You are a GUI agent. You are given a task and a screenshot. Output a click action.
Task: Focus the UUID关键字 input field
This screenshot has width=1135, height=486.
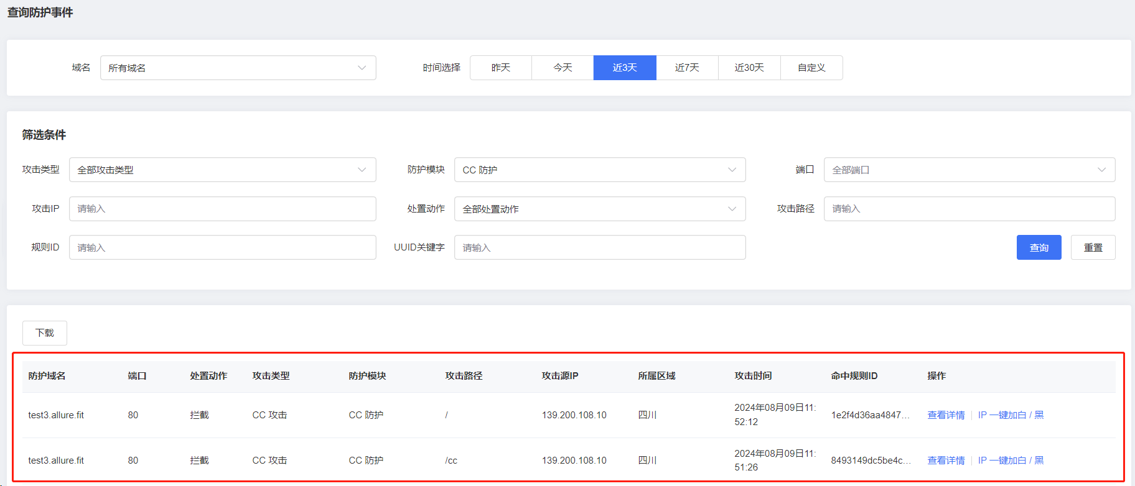[x=600, y=247]
